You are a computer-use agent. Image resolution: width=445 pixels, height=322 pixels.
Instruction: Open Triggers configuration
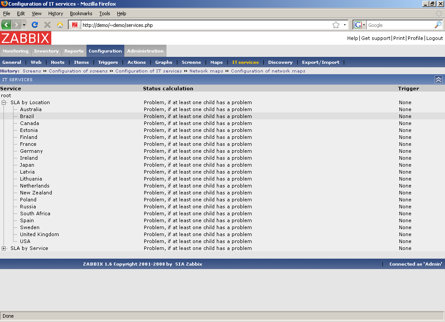pyautogui.click(x=108, y=62)
